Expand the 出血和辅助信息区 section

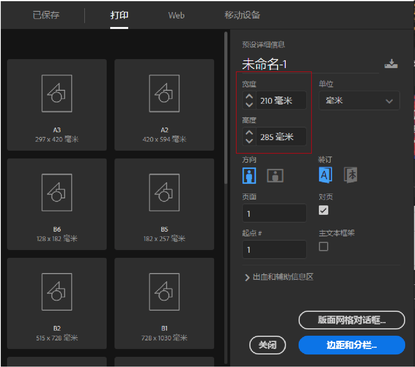coord(279,277)
